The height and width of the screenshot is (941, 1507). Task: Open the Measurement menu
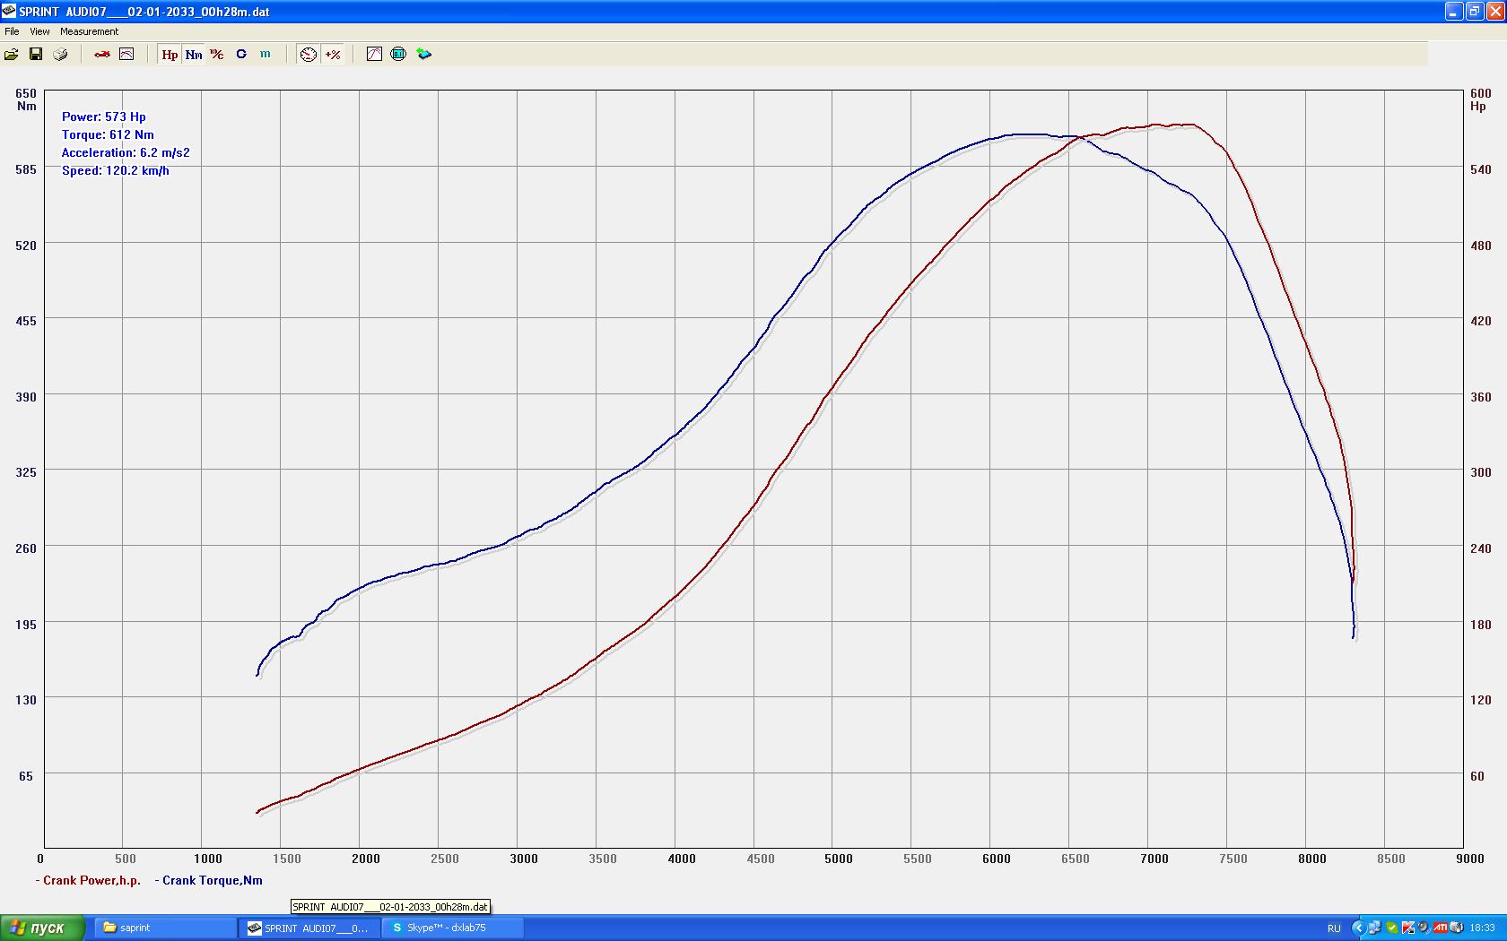click(89, 31)
